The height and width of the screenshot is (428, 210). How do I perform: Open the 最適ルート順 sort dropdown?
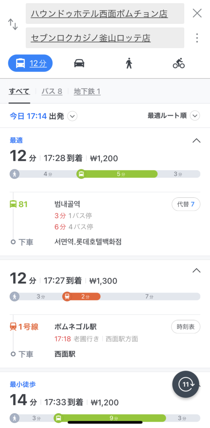195,116
